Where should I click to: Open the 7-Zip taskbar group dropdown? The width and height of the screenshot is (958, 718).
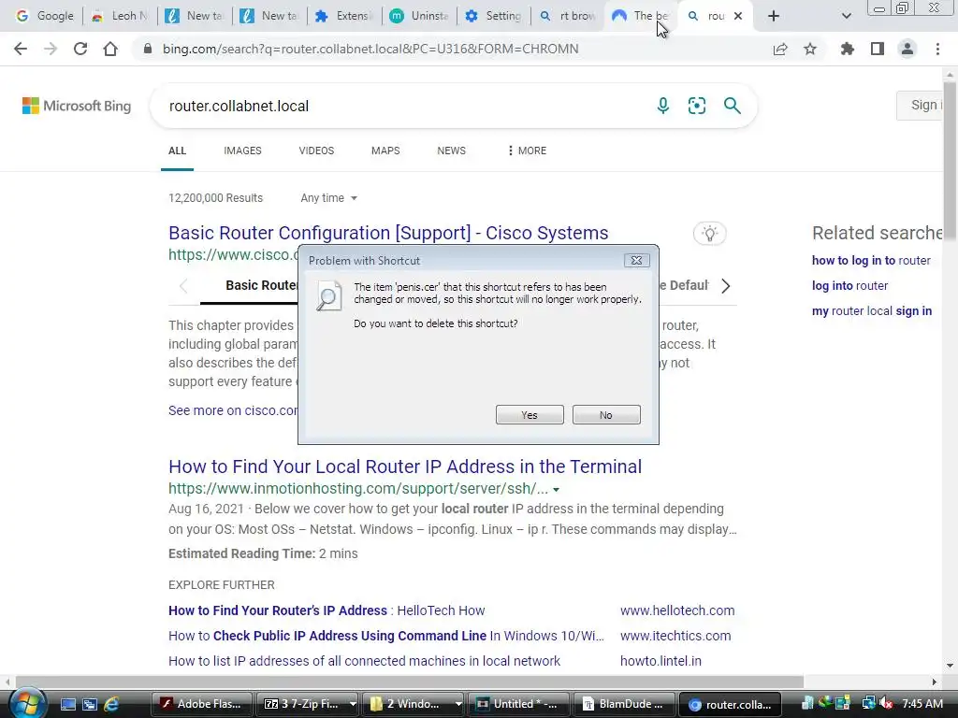click(353, 704)
